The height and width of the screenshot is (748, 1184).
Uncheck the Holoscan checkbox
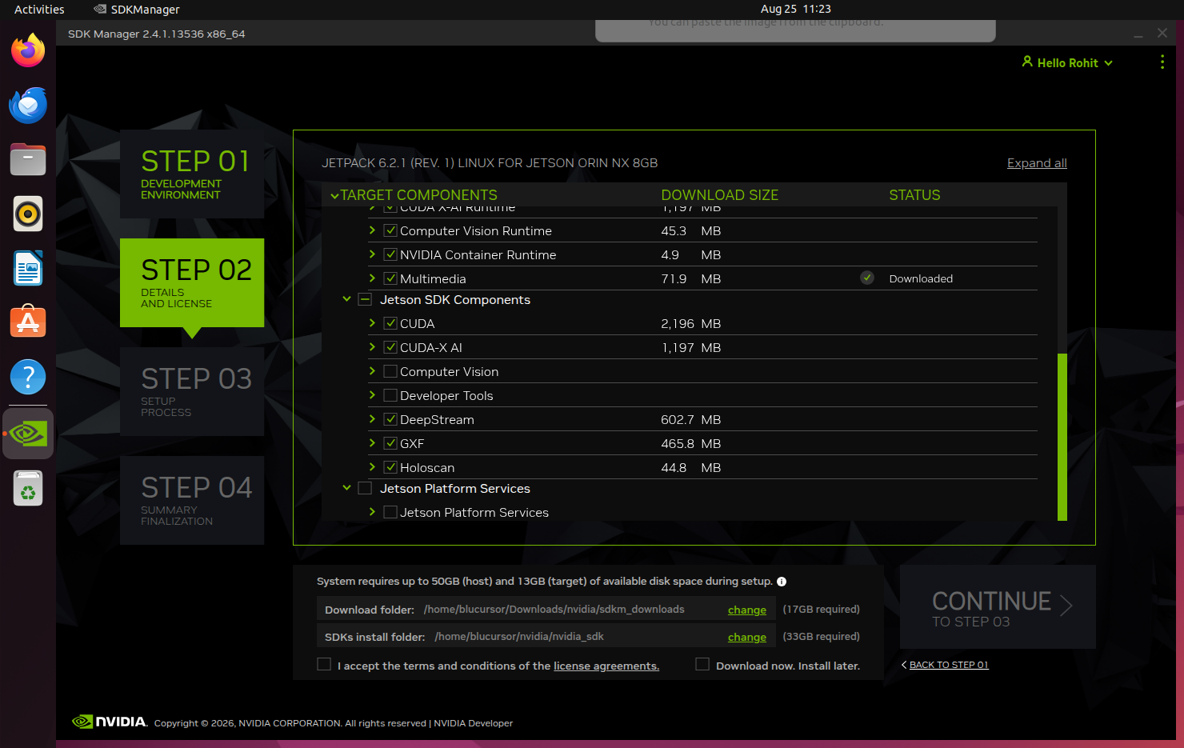390,467
